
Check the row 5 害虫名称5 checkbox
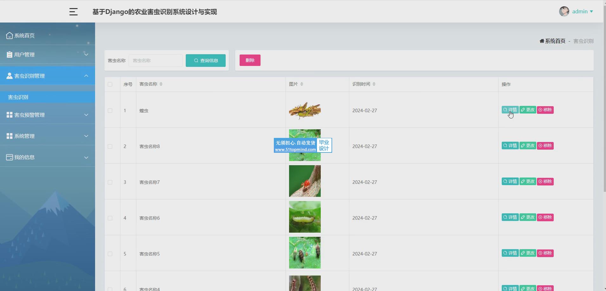[110, 254]
